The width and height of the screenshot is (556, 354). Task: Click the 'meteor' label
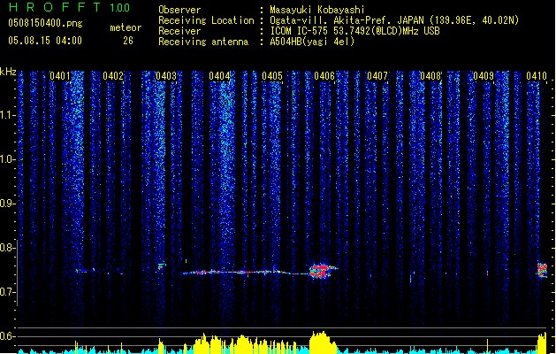[x=126, y=27]
